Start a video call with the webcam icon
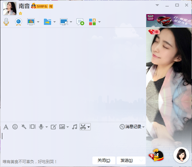Image resolution: width=192 pixels, height=167 pixels. 18,22
